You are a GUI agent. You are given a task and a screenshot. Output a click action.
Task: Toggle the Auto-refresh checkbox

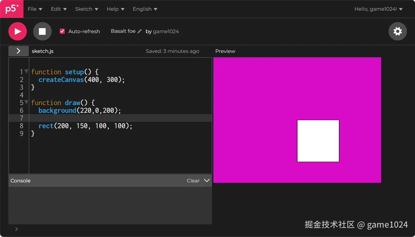tap(62, 31)
